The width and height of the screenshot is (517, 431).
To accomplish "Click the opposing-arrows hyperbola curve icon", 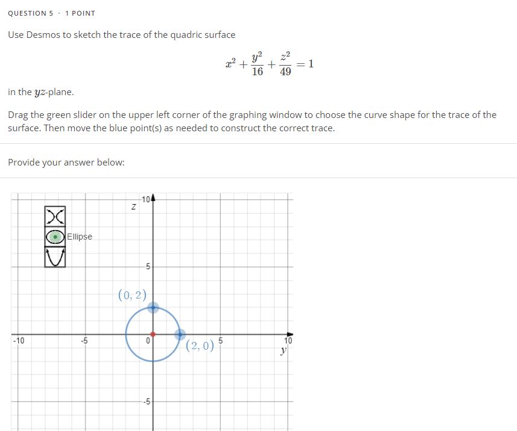I will pyautogui.click(x=55, y=217).
